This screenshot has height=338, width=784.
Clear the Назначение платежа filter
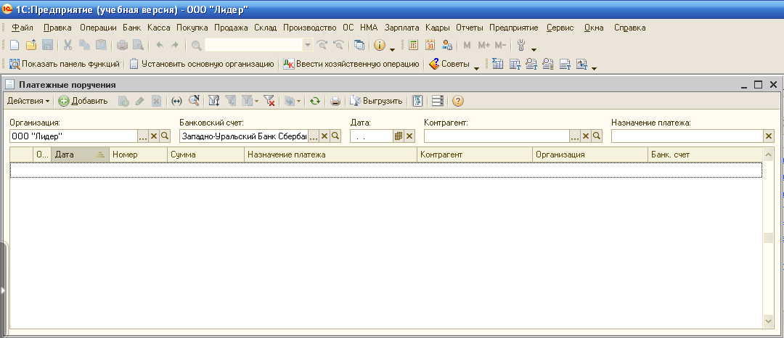pyautogui.click(x=769, y=136)
